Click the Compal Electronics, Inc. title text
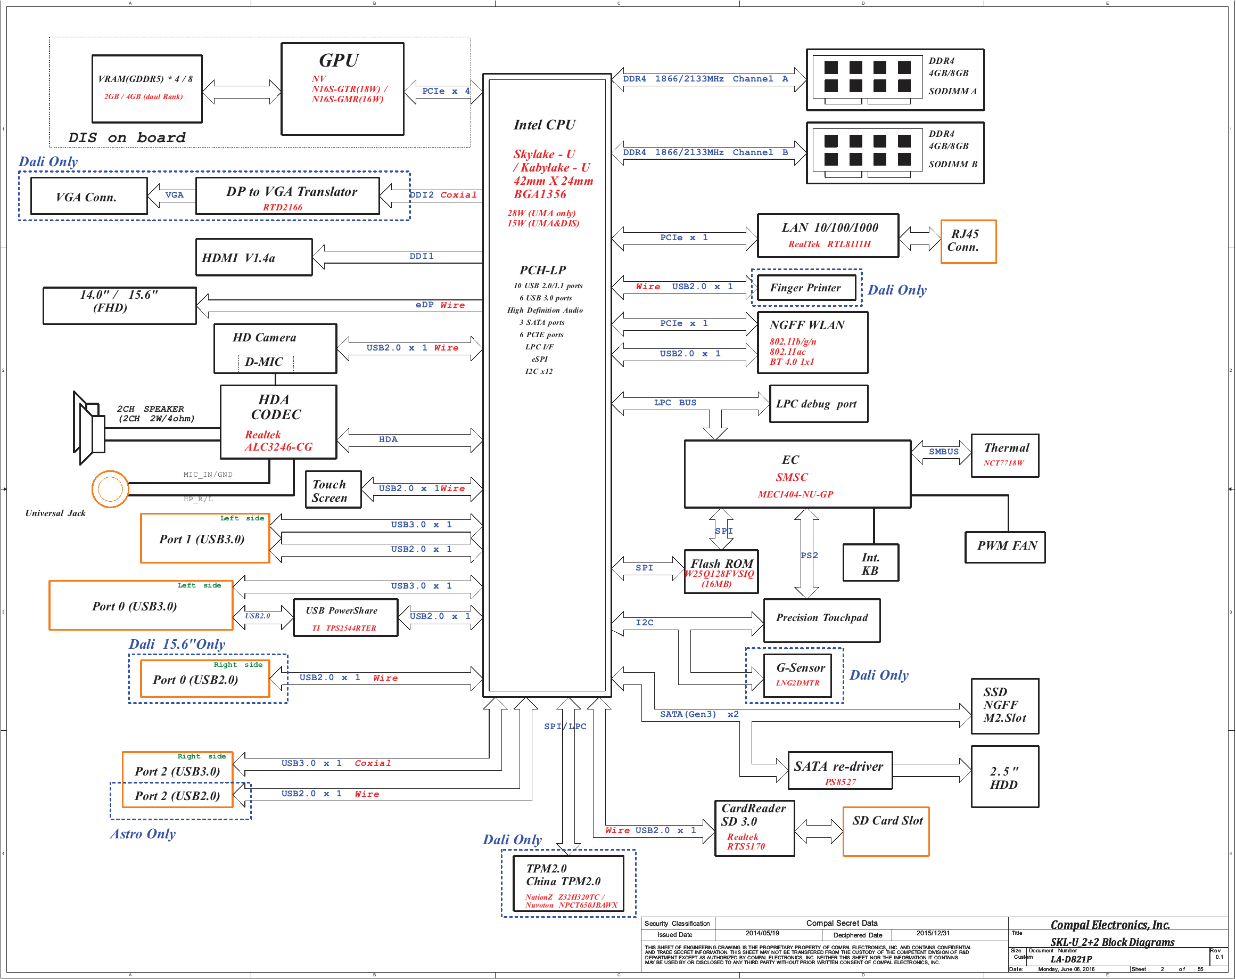1236x979 pixels. [1109, 925]
